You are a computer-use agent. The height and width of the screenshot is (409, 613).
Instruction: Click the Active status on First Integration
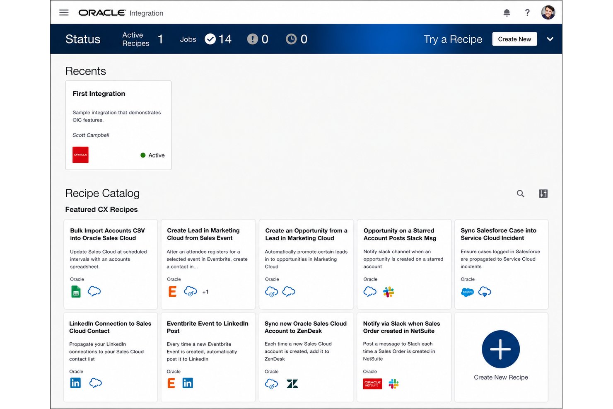[152, 155]
